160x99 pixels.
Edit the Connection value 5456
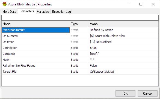pyautogui.click(x=124, y=48)
